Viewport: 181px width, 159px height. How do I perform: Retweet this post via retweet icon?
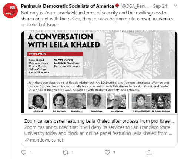[x=66, y=153]
